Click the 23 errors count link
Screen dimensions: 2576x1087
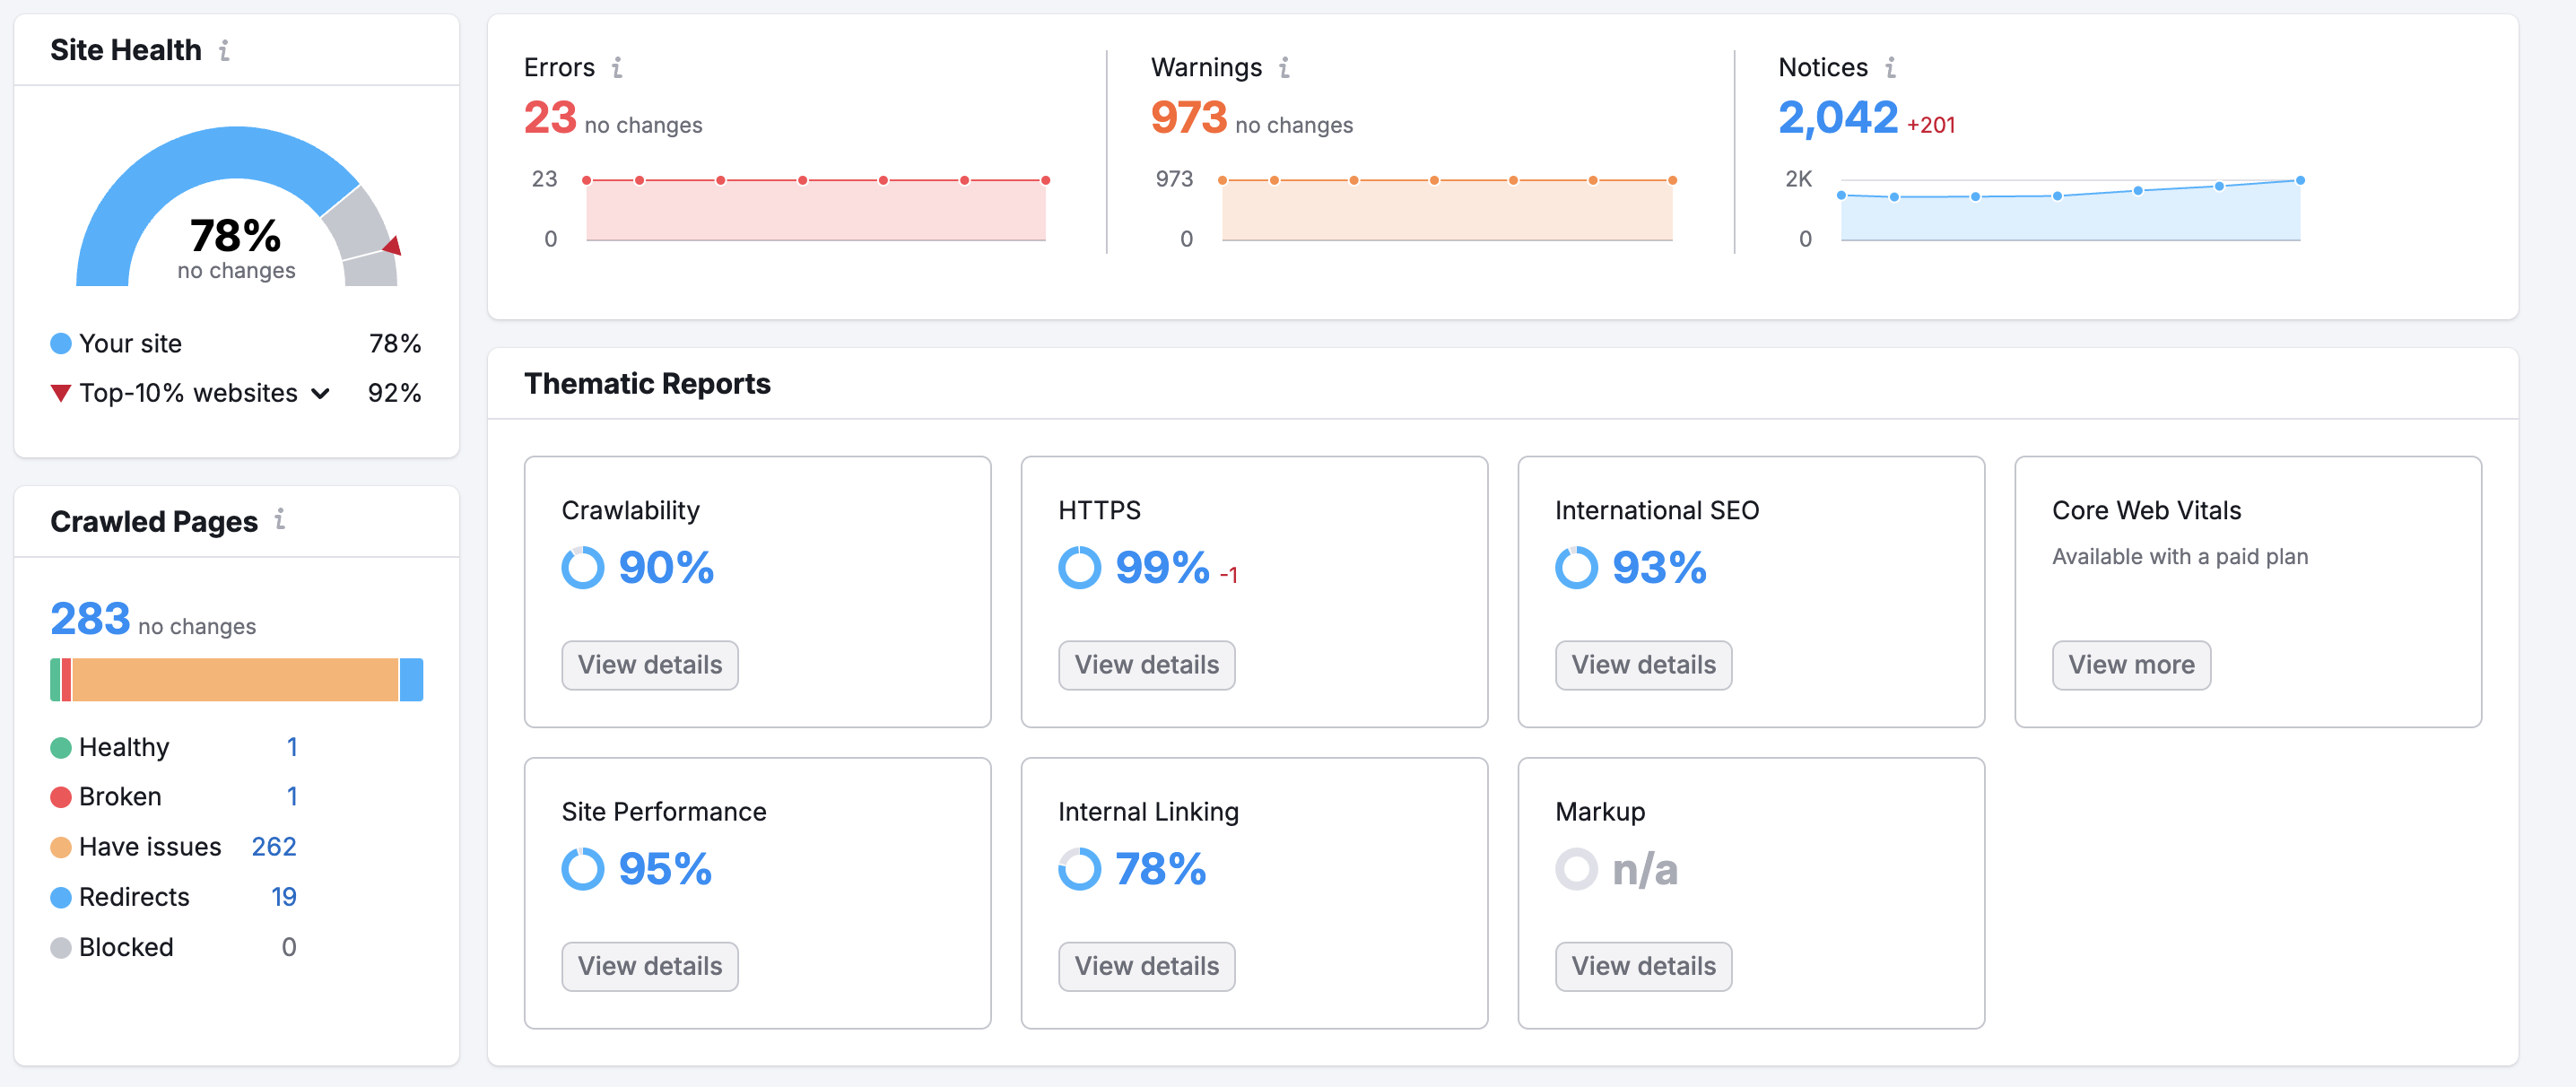(x=550, y=118)
